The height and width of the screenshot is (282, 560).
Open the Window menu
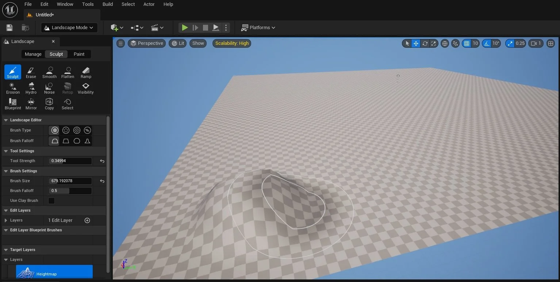(x=65, y=4)
